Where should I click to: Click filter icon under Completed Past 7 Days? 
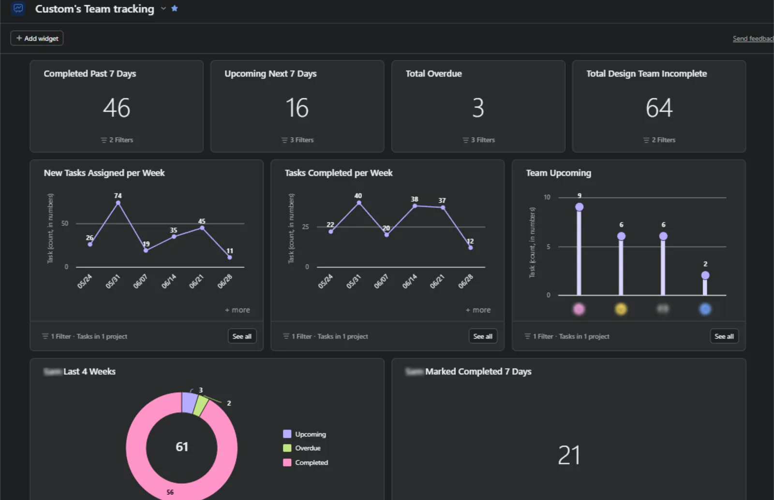[104, 140]
